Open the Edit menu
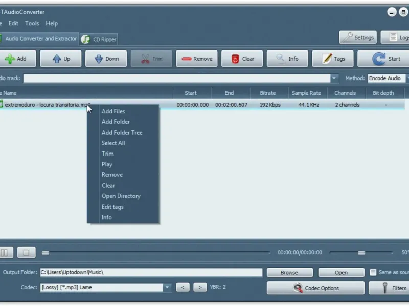 [x=13, y=23]
